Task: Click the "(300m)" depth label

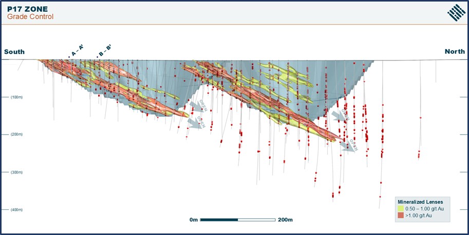Action: pyautogui.click(x=17, y=173)
